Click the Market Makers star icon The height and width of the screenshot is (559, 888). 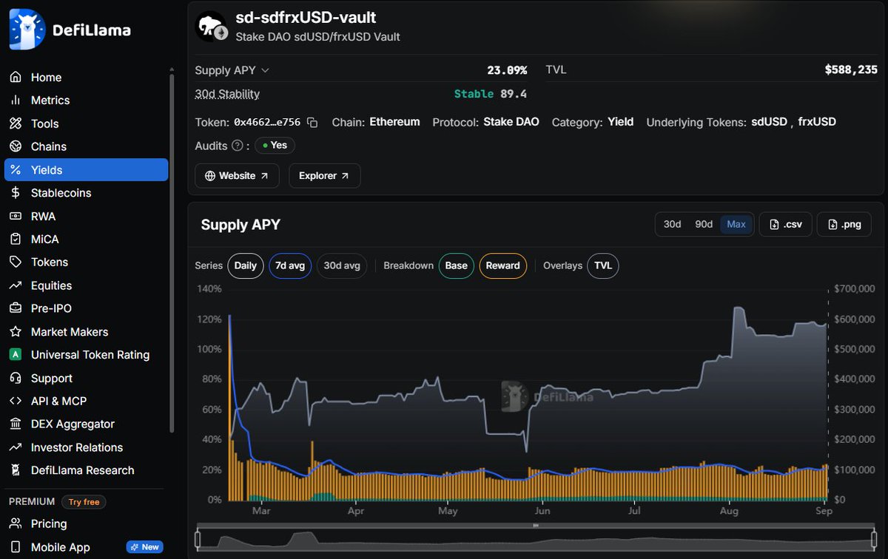click(x=16, y=332)
